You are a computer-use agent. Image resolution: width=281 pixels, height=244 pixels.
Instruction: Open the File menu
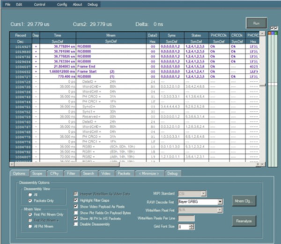coord(7,4)
